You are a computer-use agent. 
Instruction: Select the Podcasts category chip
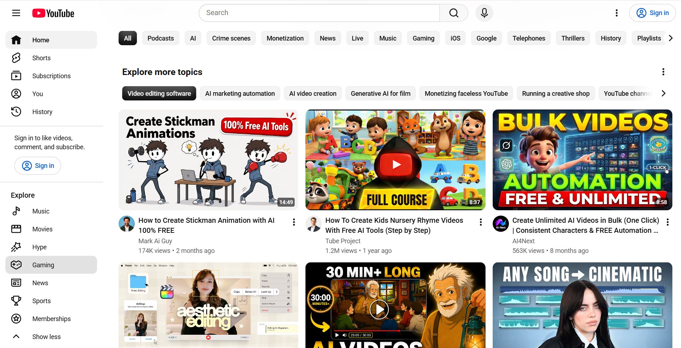tap(161, 38)
